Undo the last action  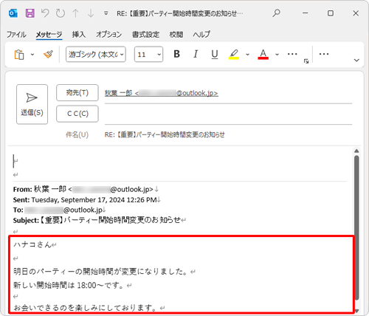pos(45,13)
